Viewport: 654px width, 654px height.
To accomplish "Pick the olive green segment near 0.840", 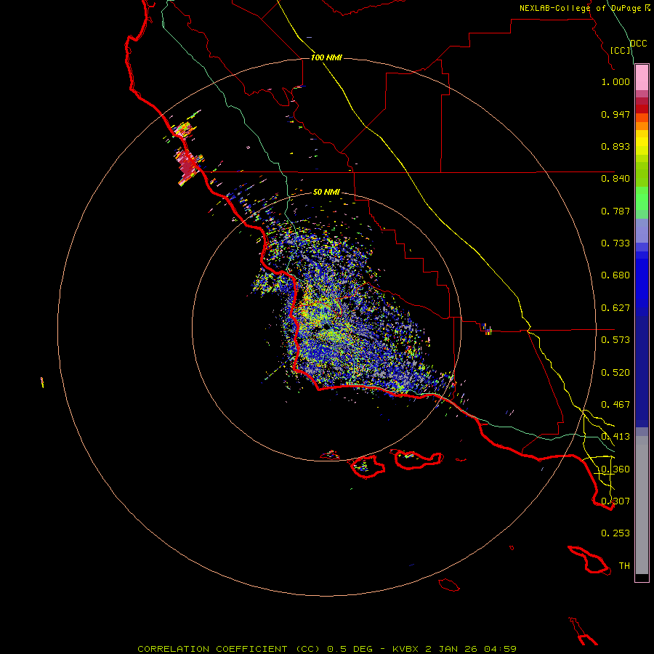I will [642, 174].
